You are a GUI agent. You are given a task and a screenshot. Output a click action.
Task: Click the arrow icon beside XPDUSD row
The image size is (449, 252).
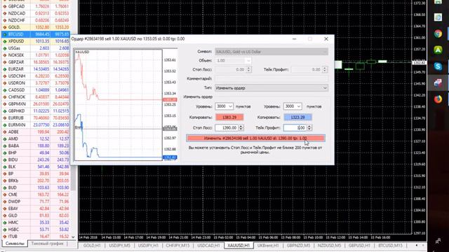tap(5, 41)
